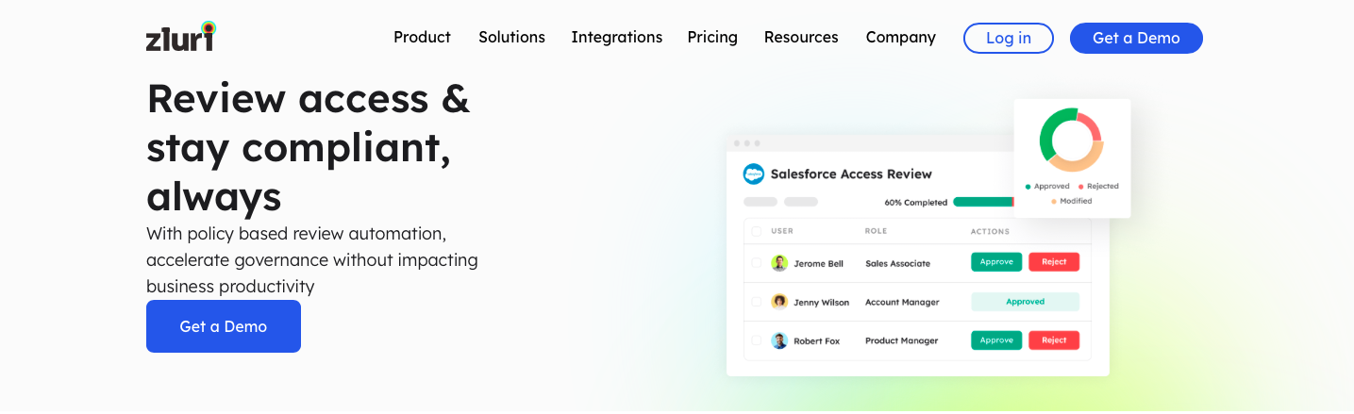
Task: Open the Product menu
Action: (x=422, y=37)
